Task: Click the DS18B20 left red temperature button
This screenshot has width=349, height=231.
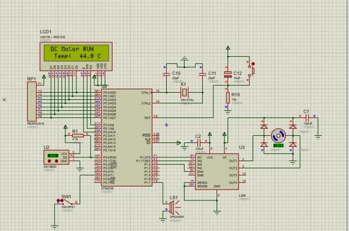Action: [x=49, y=161]
